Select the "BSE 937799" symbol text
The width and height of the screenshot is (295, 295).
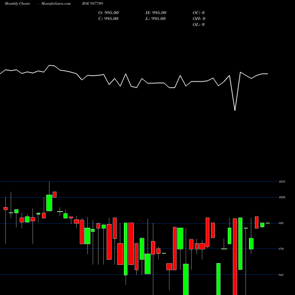pos(93,4)
